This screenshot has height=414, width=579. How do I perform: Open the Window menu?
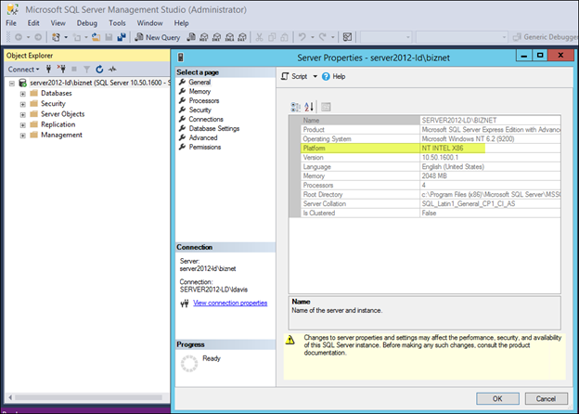[149, 23]
